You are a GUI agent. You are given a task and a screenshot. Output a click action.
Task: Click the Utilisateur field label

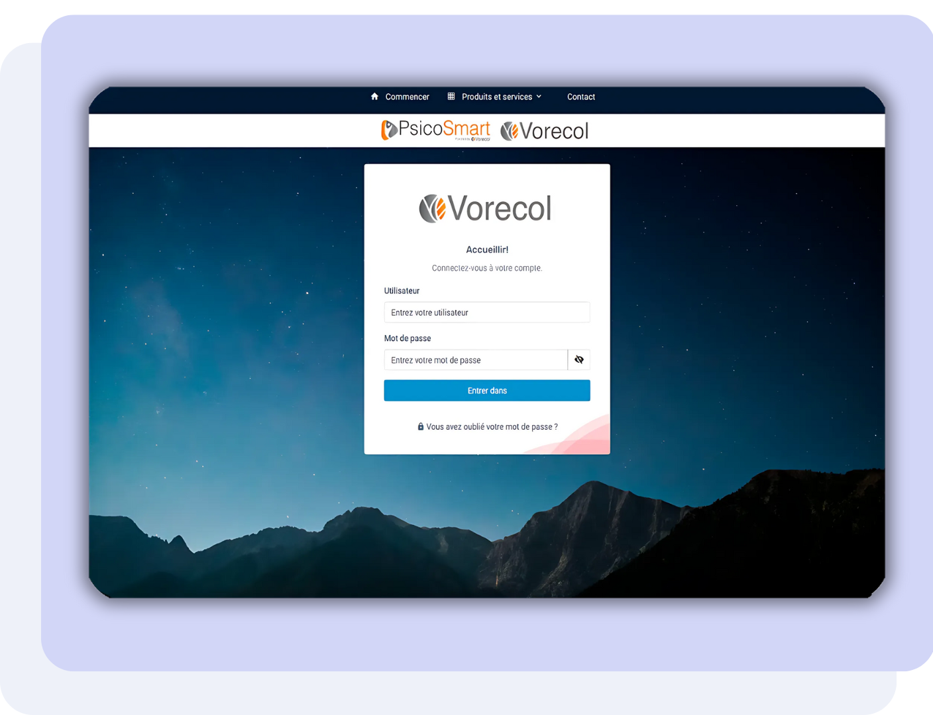[402, 291]
